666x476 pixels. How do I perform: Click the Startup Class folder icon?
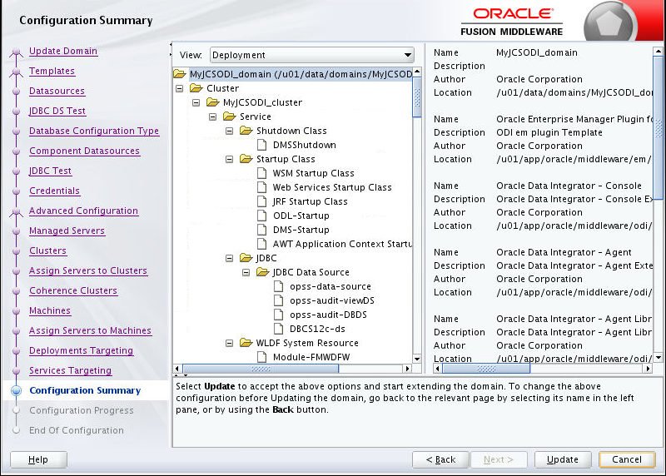pos(246,159)
